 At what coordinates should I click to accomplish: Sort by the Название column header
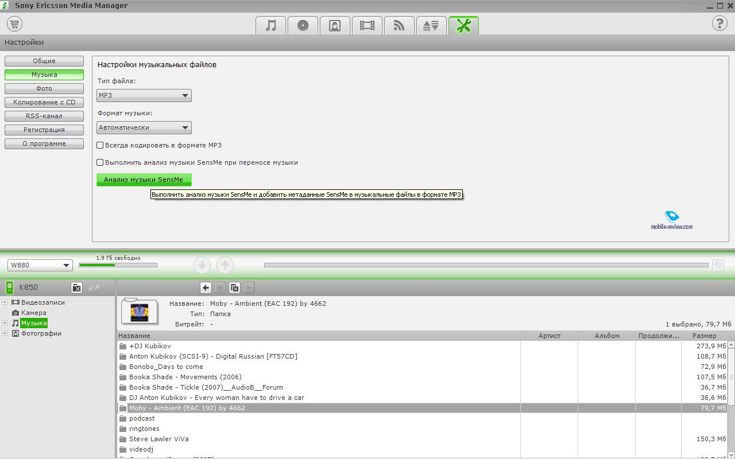(x=319, y=336)
